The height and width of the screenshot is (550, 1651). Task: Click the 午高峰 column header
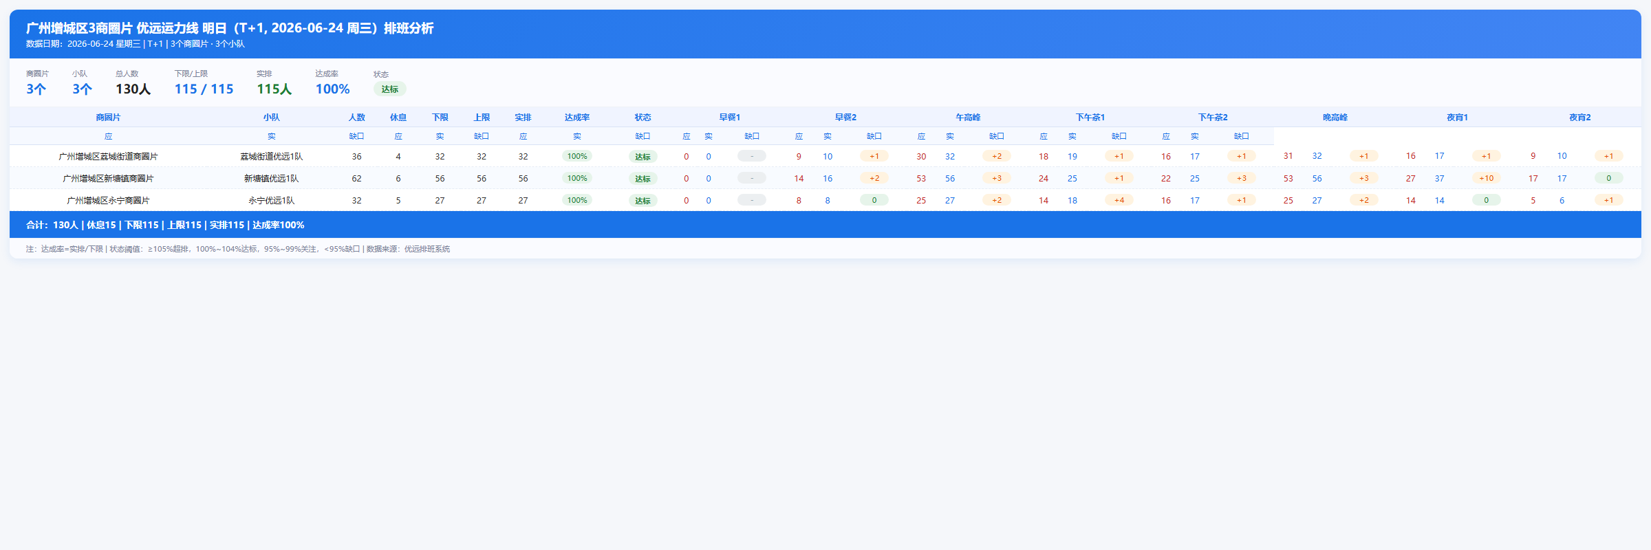point(968,118)
